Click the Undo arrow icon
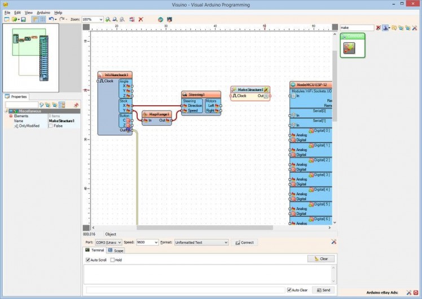Viewport: 422px width, 299px height. (51, 19)
